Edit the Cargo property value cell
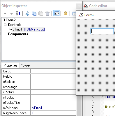Screen dimensions: 115x116 [53, 71]
